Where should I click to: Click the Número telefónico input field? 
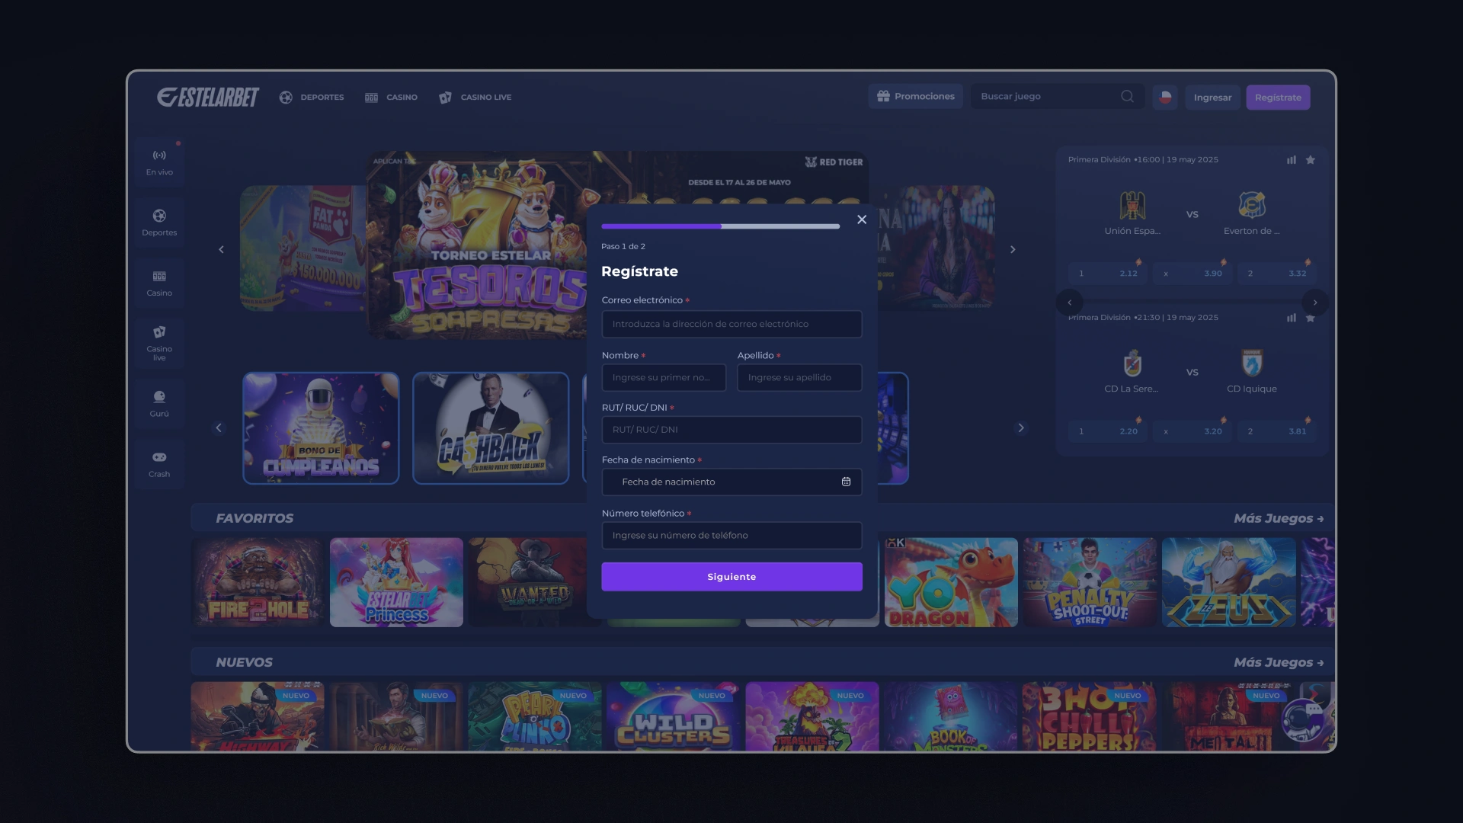pyautogui.click(x=731, y=535)
